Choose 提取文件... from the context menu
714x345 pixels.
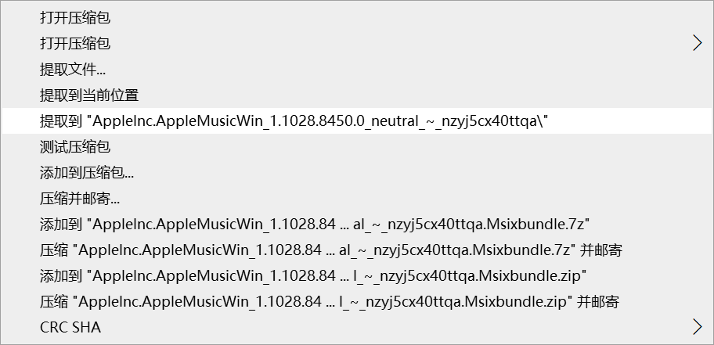357,69
